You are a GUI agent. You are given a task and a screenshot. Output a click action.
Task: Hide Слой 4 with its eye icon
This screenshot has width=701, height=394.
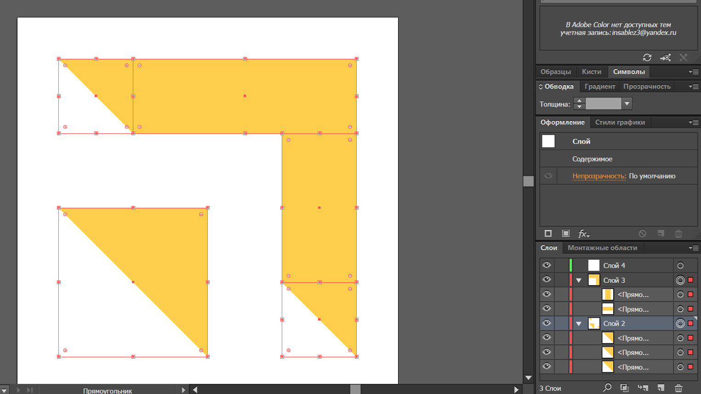click(x=547, y=265)
